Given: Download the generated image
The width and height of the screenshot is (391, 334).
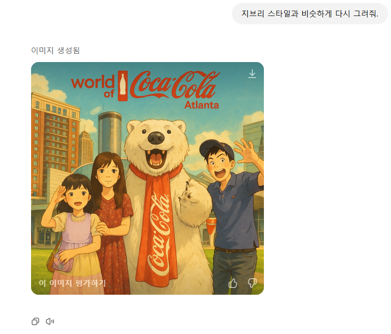Looking at the screenshot, I should pyautogui.click(x=252, y=74).
